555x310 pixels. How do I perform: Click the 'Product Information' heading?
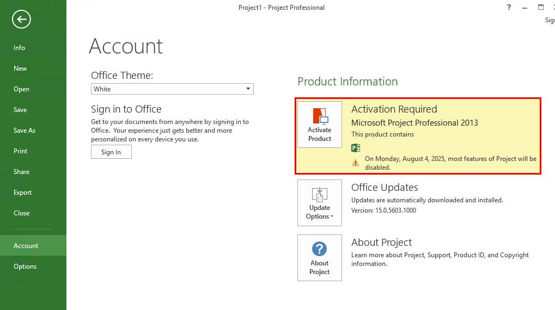coord(347,81)
